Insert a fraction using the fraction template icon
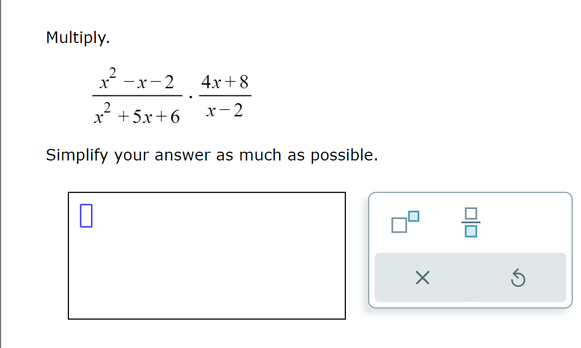Image resolution: width=581 pixels, height=348 pixels. (472, 222)
